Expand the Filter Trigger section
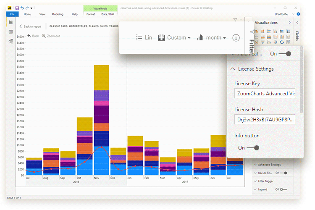This screenshot has height=210, width=315. point(255,181)
